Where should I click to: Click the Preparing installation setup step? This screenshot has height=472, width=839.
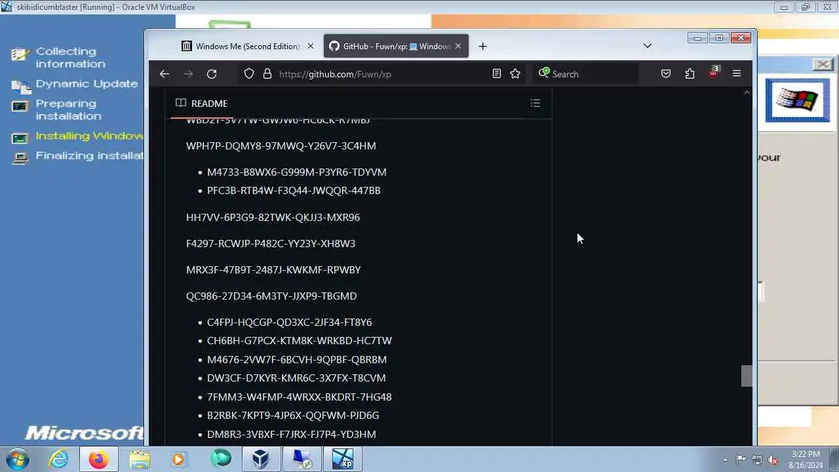[x=68, y=109]
